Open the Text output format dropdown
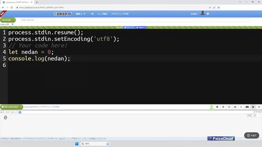This screenshot has height=147, width=262. pos(251,115)
